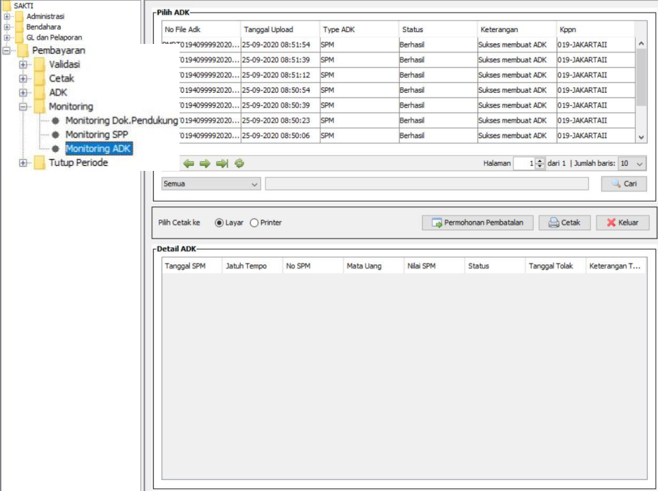Image resolution: width=658 pixels, height=491 pixels.
Task: Click the Tutup Periode folder icon
Action: [40, 163]
